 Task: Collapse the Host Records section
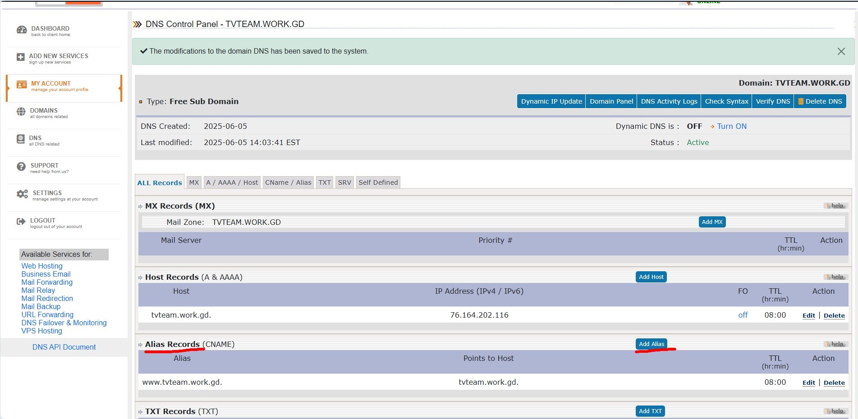pos(140,278)
